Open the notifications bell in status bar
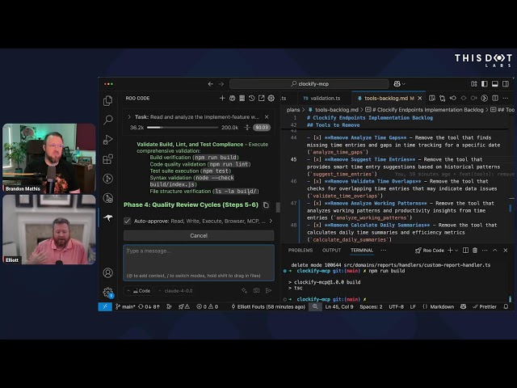This screenshot has height=388, width=517. [x=506, y=307]
